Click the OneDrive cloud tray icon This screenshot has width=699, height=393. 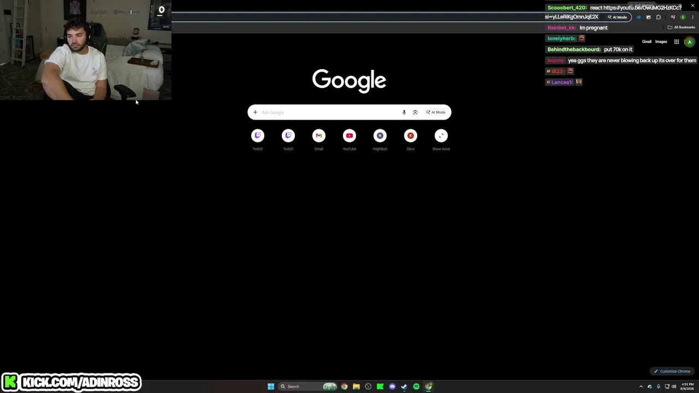[x=650, y=386]
